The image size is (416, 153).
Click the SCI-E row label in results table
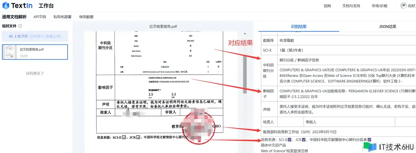click(267, 50)
